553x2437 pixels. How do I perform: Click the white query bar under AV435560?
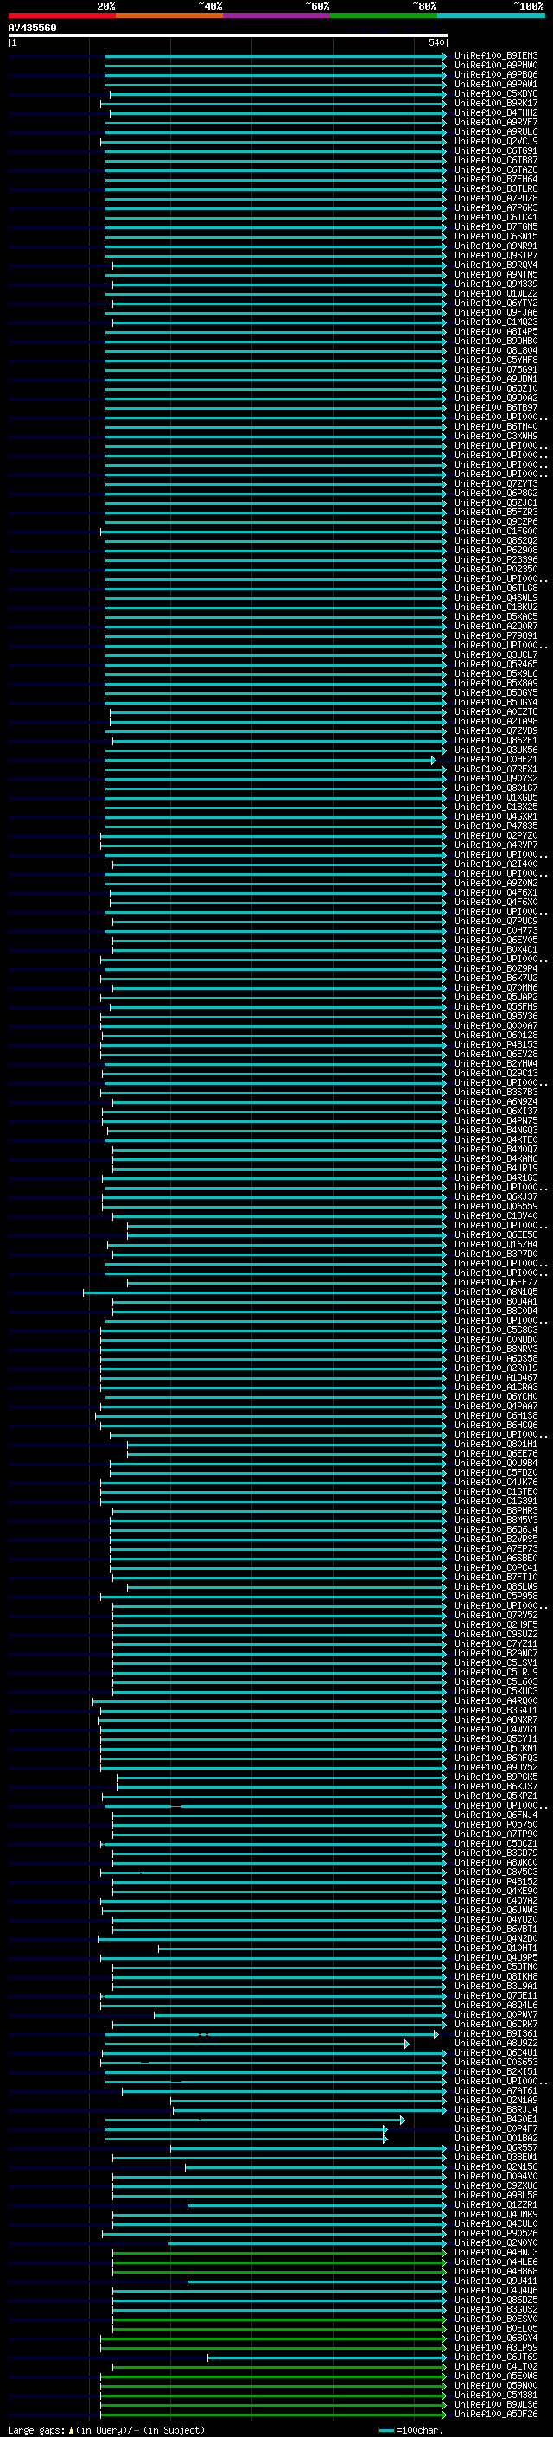tap(227, 35)
